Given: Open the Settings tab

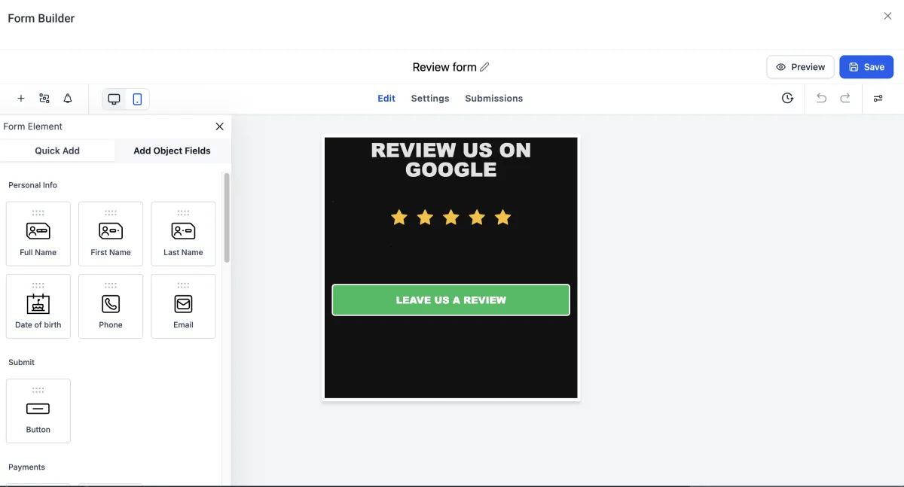Looking at the screenshot, I should click(x=430, y=99).
